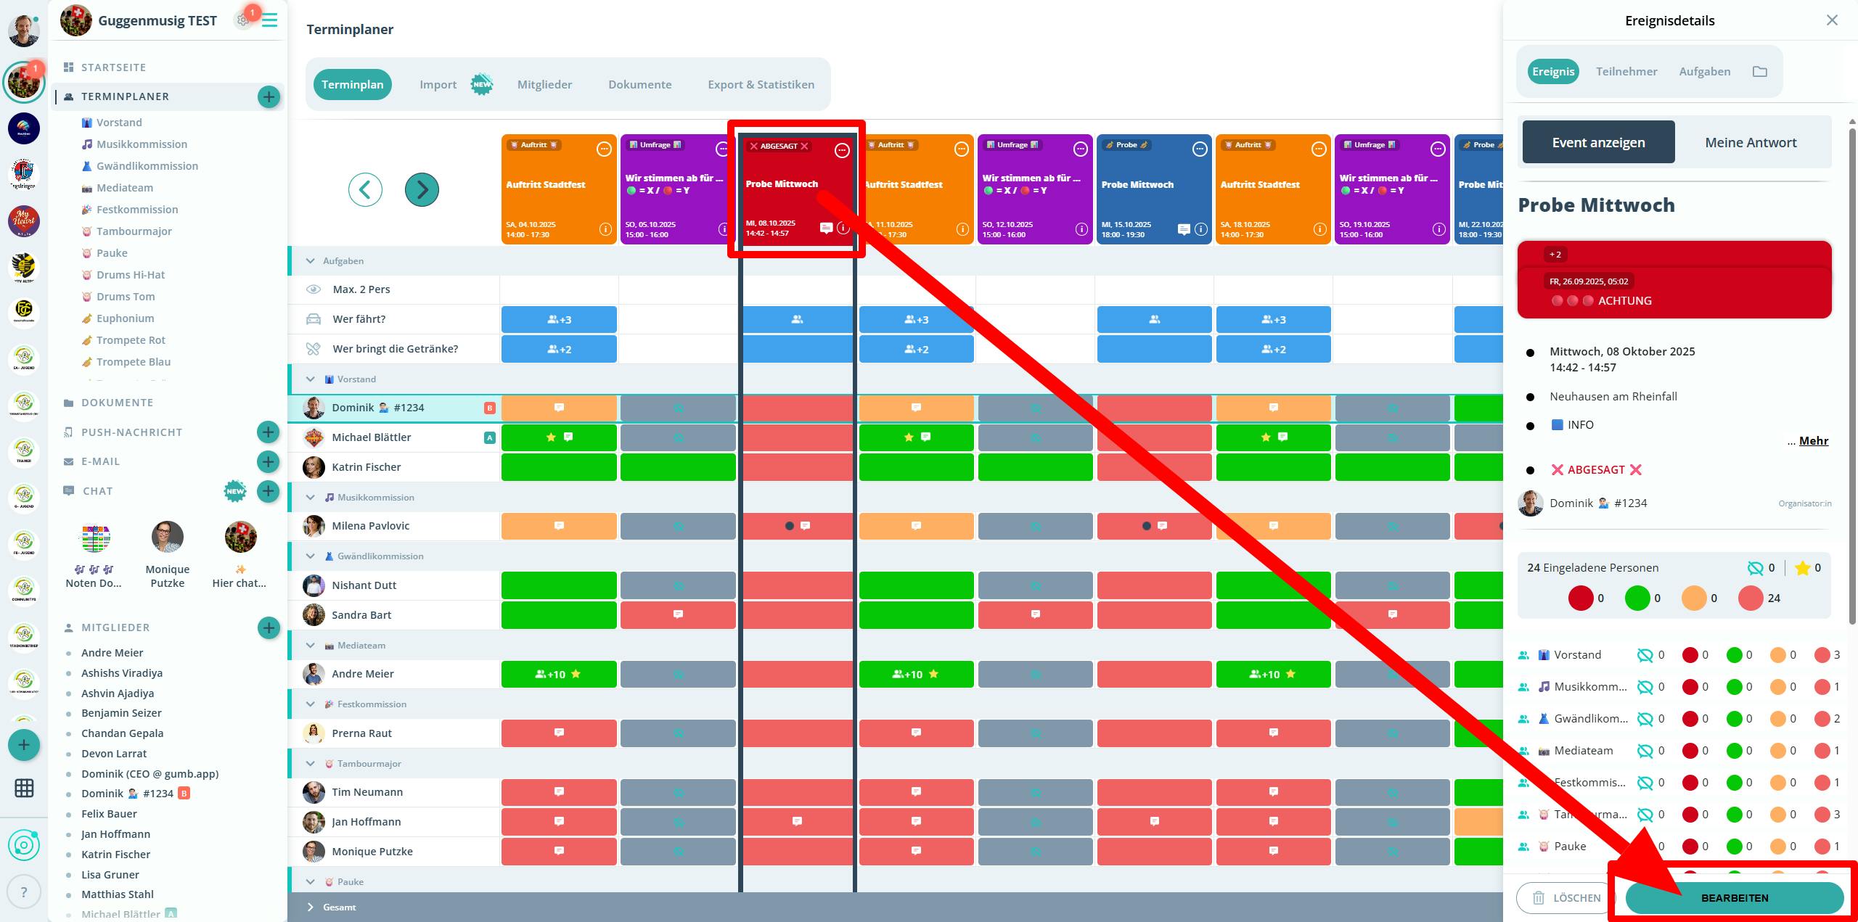Toggle eye icon on Max. 2 Pers row
This screenshot has height=922, width=1858.
click(x=314, y=289)
